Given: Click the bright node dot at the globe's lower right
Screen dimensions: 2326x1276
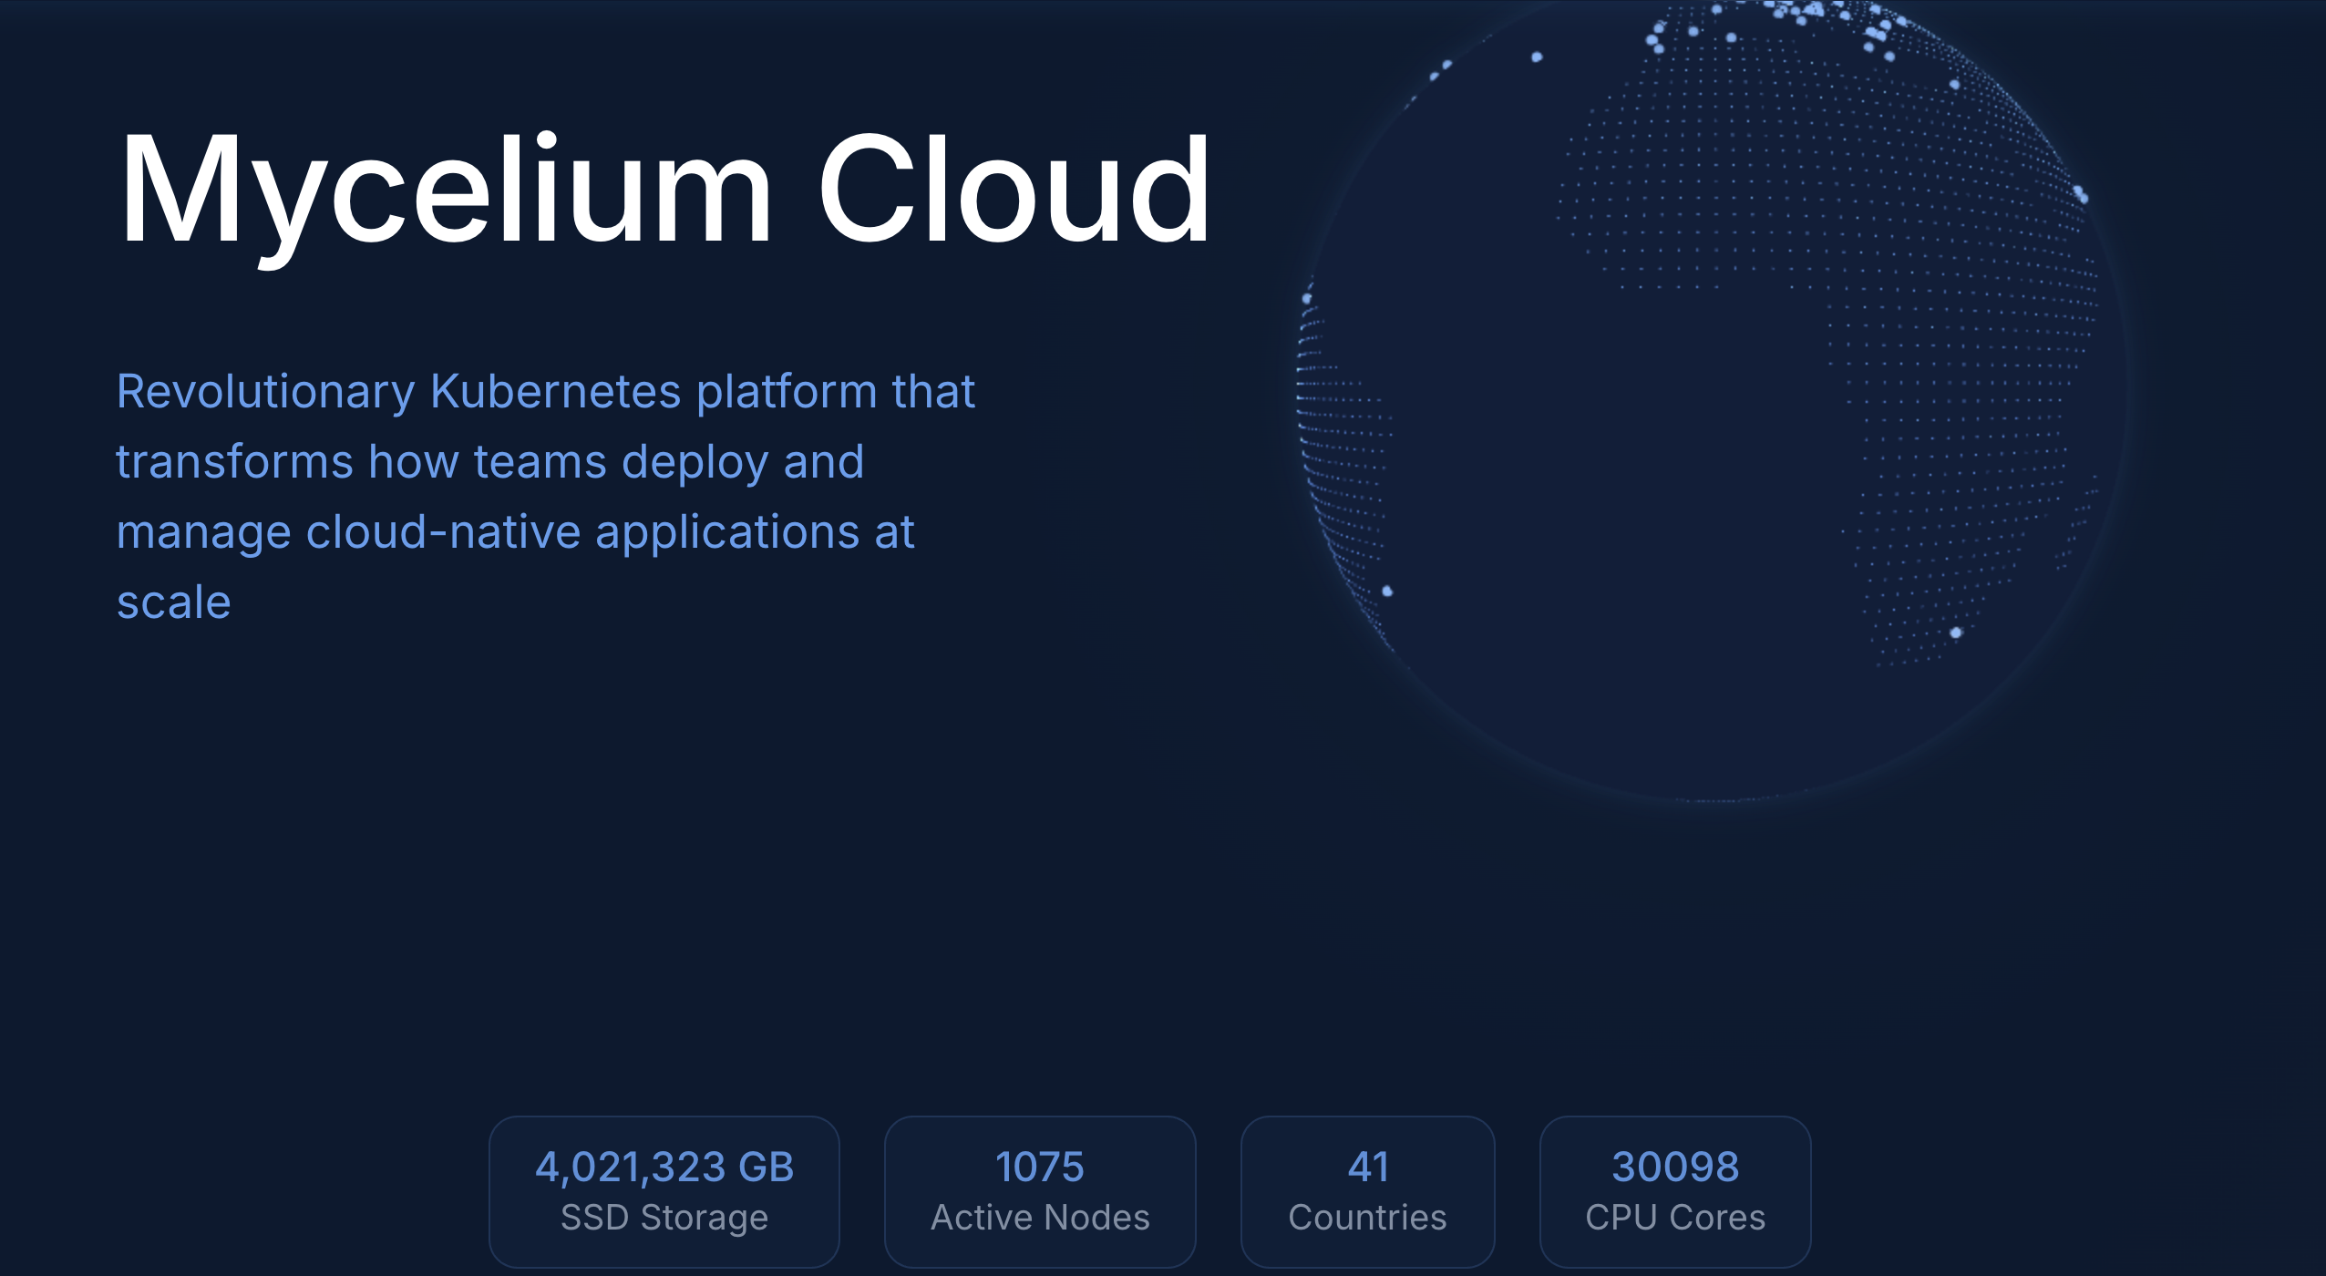Looking at the screenshot, I should click(x=1956, y=633).
